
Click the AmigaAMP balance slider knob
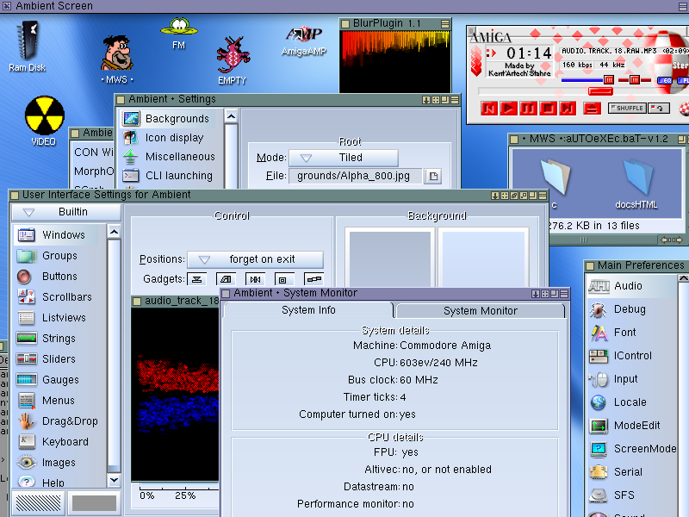coord(635,80)
